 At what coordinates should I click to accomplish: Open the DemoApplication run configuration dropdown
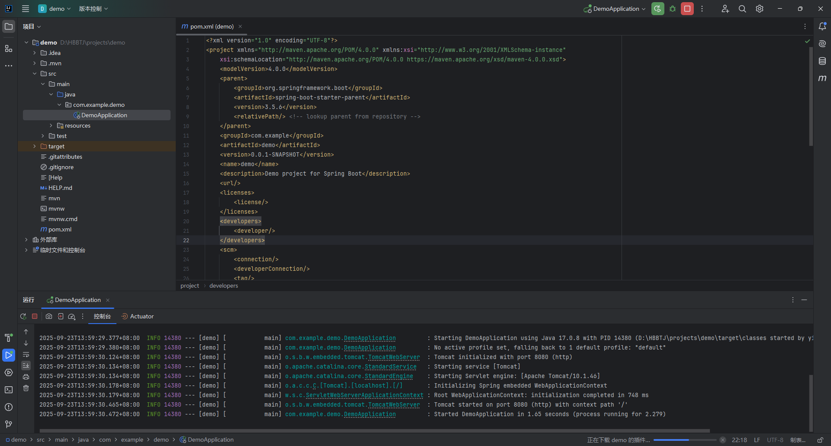coord(615,9)
